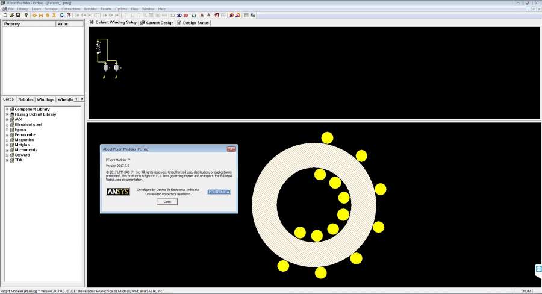Viewport: 542px width, 294px height.
Task: Select the Bobbins library tab
Action: [26, 99]
